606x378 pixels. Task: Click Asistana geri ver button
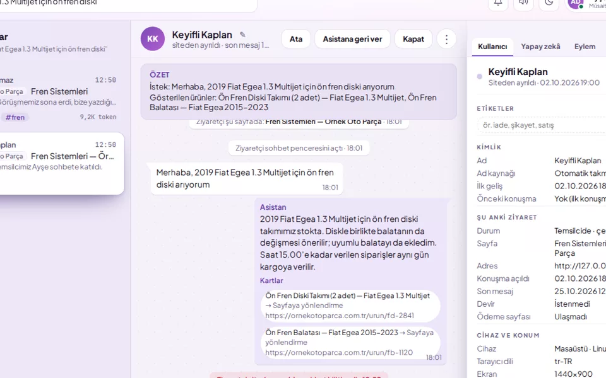pyautogui.click(x=352, y=39)
